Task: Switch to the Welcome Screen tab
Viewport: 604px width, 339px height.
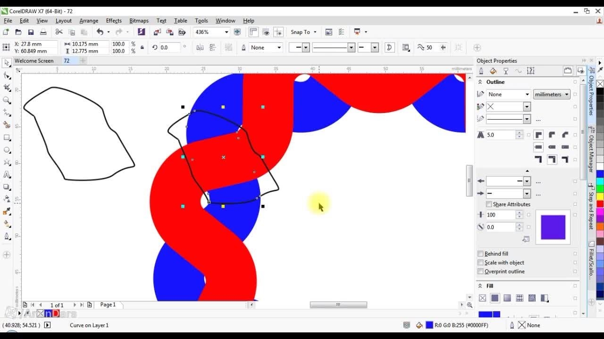Action: coord(34,61)
